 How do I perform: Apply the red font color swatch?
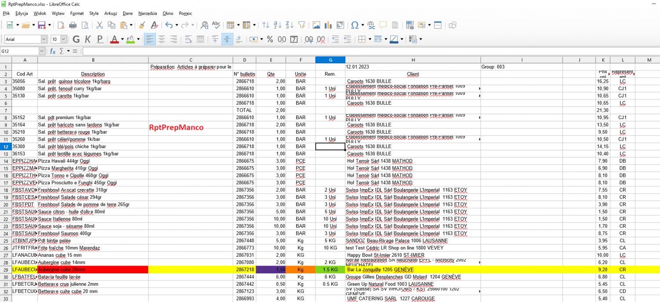[114, 39]
